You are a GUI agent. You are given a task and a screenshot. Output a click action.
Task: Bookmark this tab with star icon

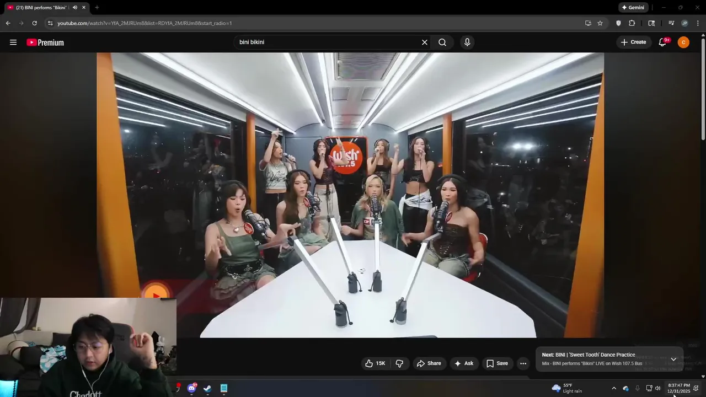pyautogui.click(x=600, y=23)
